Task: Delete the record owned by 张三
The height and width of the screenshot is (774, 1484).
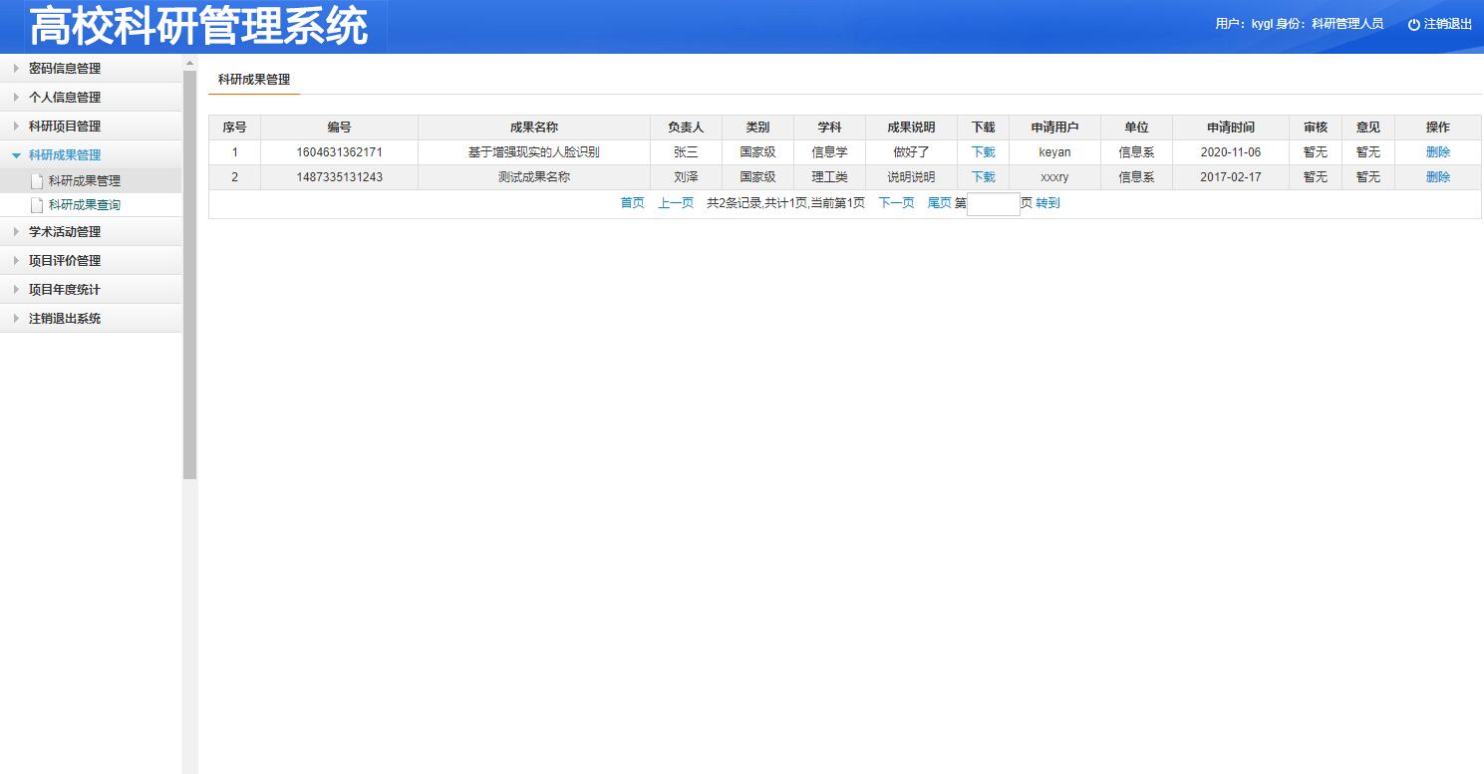Action: (x=1437, y=152)
